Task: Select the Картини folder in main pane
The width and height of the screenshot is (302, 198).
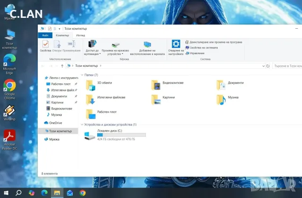Action: [163, 100]
